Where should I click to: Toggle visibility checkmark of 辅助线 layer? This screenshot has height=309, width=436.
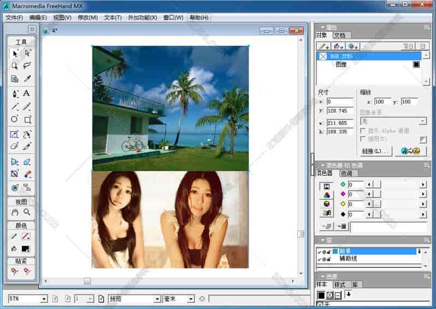coord(320,259)
